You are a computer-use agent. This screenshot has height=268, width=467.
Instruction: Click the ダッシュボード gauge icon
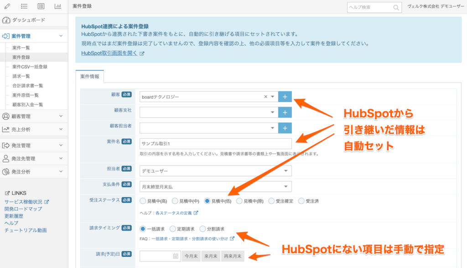(x=6, y=20)
